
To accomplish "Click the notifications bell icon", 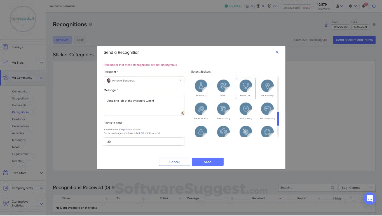I will [364, 6].
